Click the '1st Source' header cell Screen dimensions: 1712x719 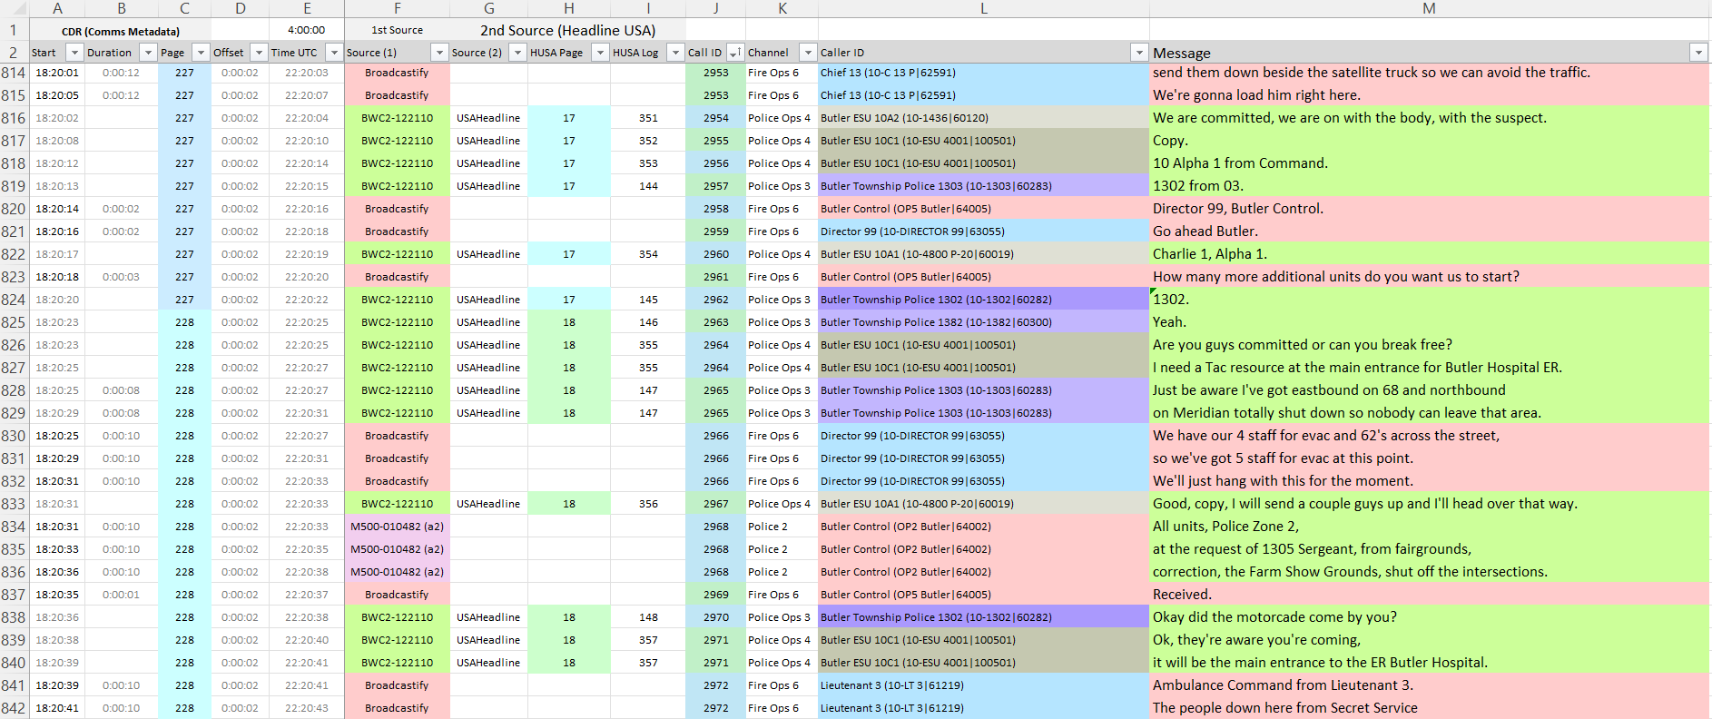[x=398, y=30]
